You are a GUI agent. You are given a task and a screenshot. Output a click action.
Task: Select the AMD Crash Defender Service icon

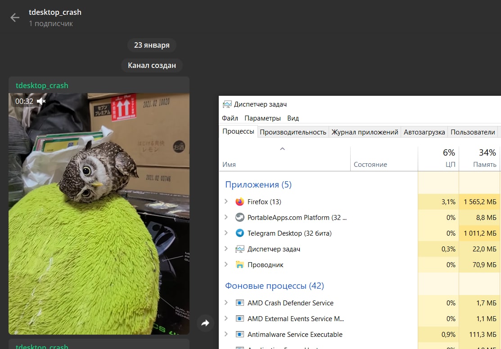click(x=239, y=303)
